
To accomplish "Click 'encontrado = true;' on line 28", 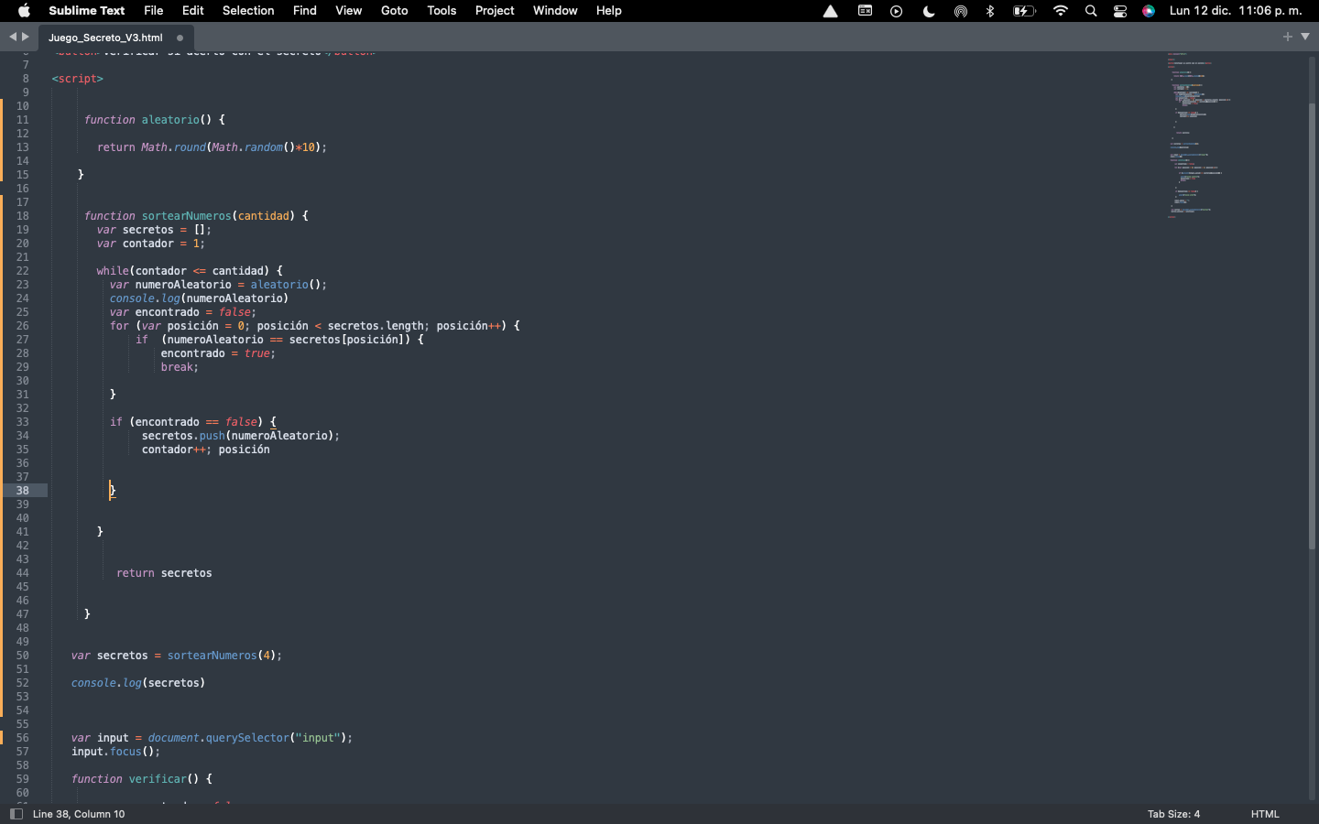I will pos(218,353).
